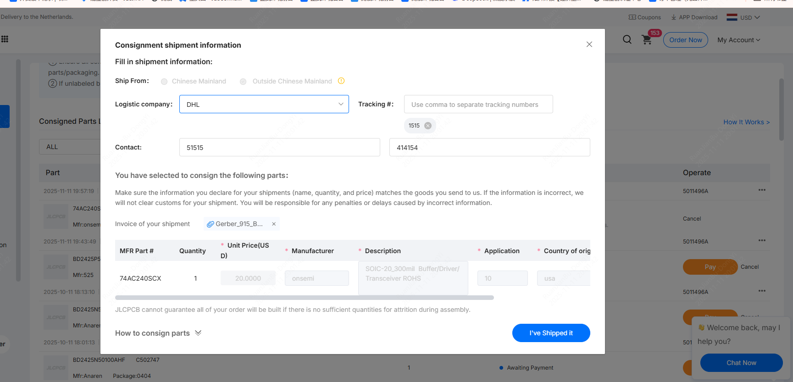Viewport: 793px width, 382px height.
Task: Click the Unit Price field showing 20.0000
Action: click(248, 278)
